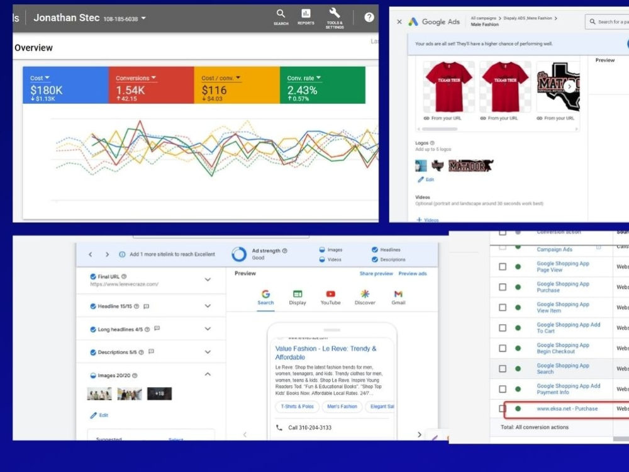Open the +18 more images thumbnail
The image size is (629, 472).
point(159,393)
